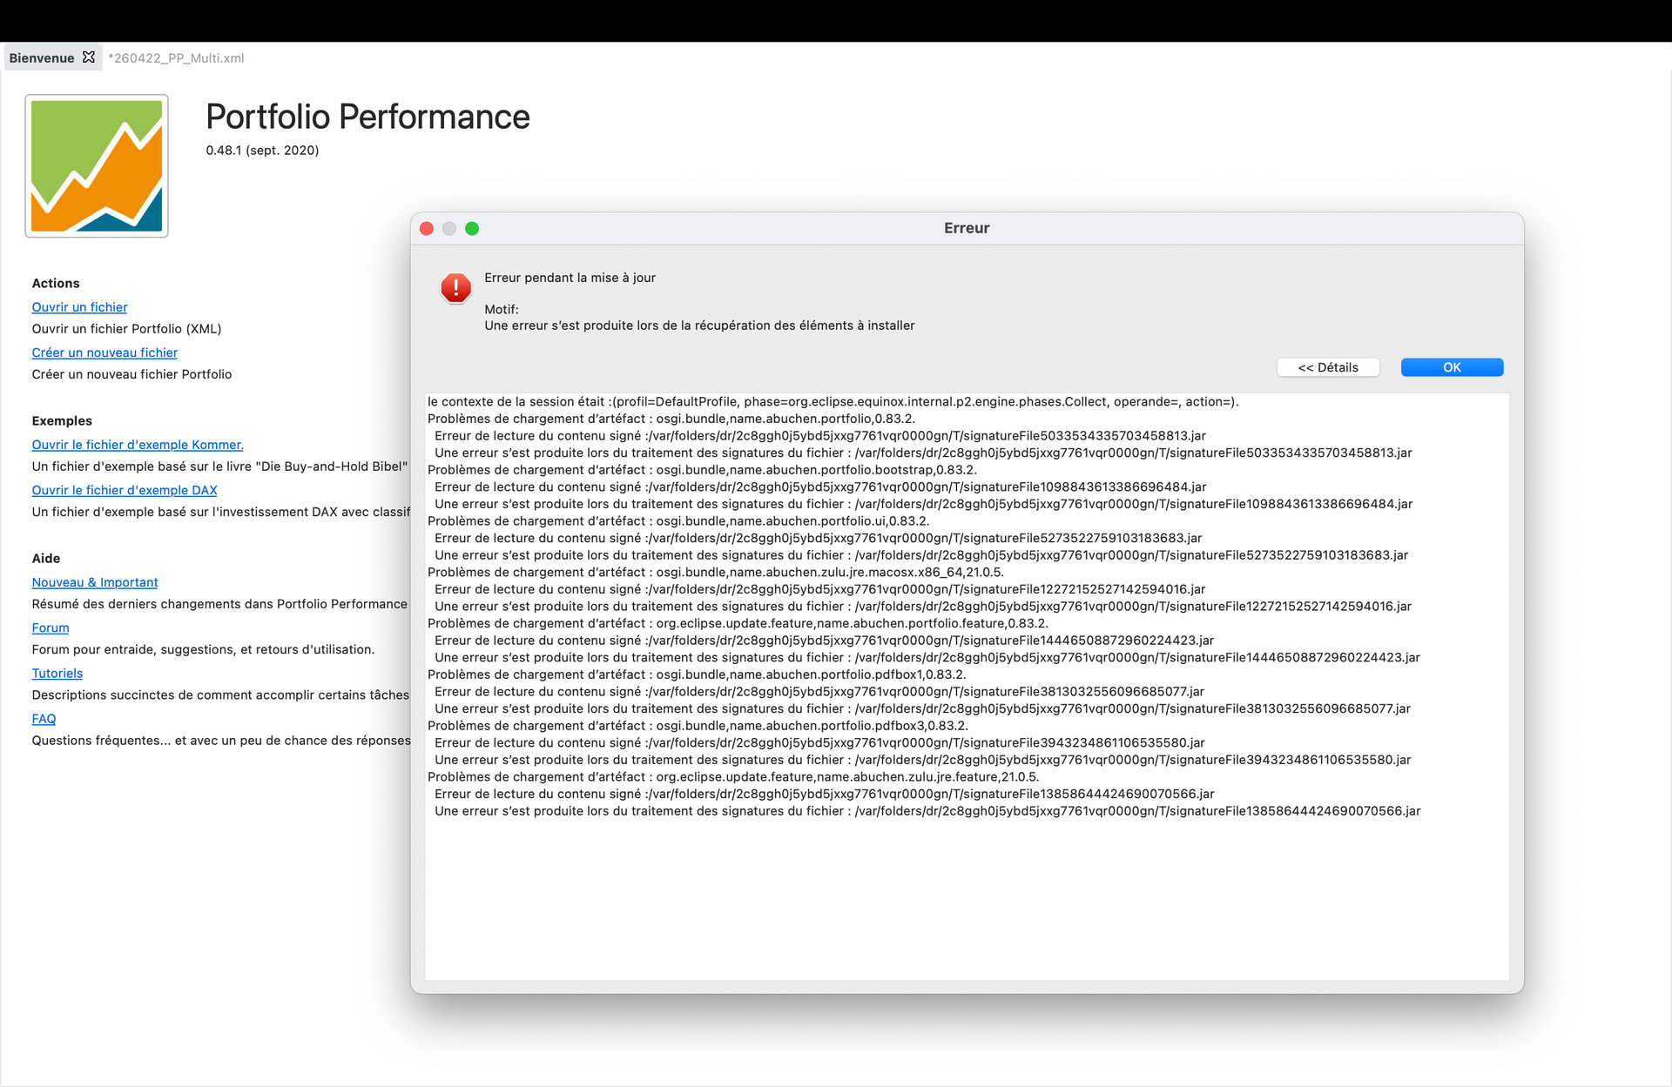The height and width of the screenshot is (1087, 1672).
Task: Close the Bienvenue tab with its X icon
Action: pos(89,57)
